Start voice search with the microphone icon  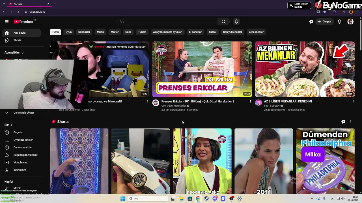[x=236, y=22]
